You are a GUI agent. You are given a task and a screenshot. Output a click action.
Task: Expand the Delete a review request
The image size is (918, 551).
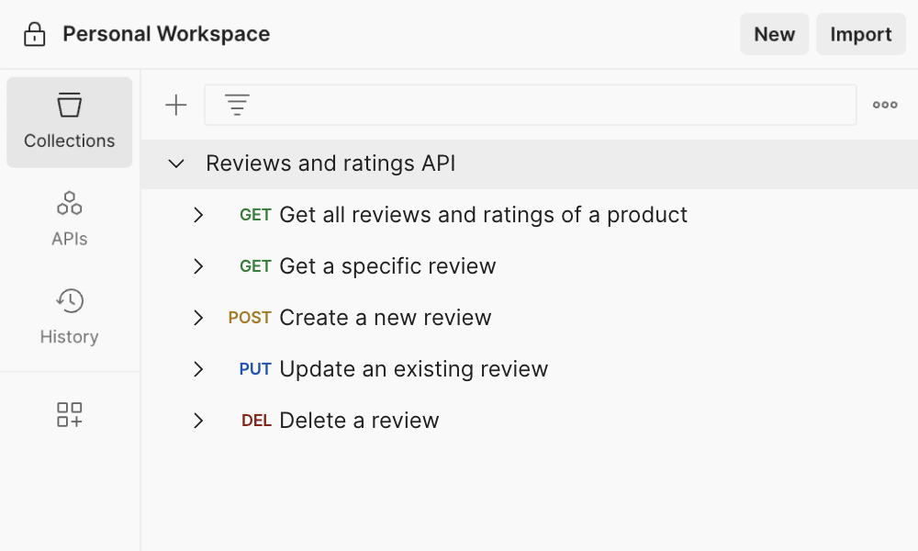[x=198, y=421]
